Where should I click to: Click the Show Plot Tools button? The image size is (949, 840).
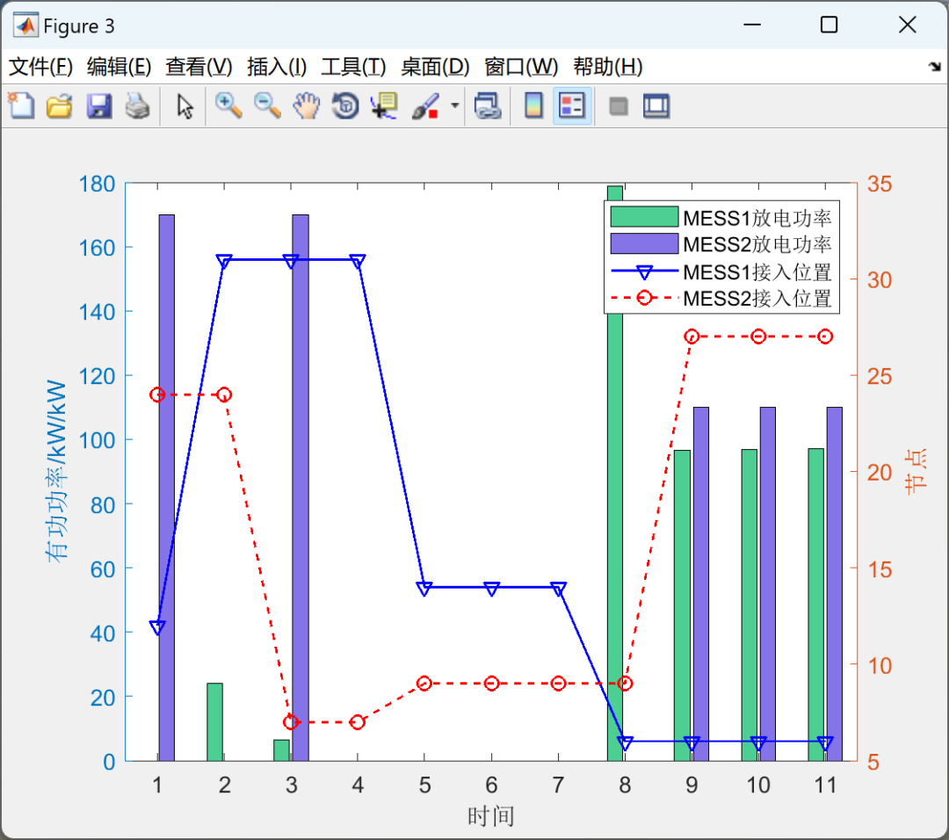coord(656,106)
